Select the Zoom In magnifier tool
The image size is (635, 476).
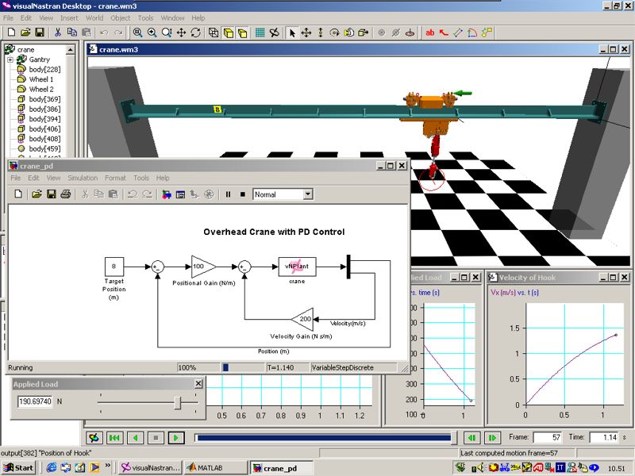click(152, 33)
